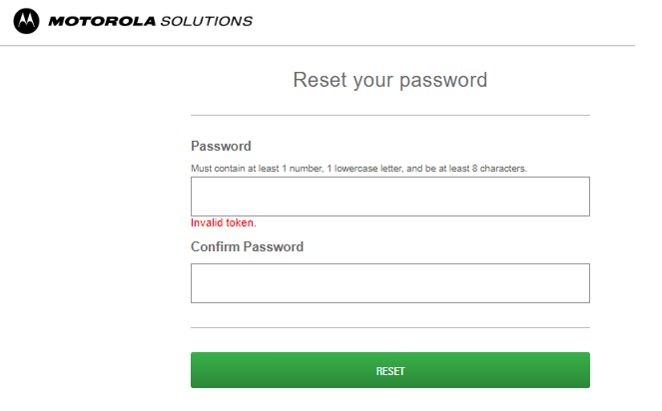This screenshot has width=662, height=411.
Task: Submit the form with the green RESET button
Action: [390, 370]
